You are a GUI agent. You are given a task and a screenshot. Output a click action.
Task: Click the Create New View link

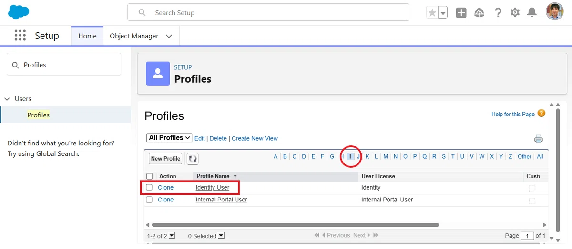[x=255, y=138]
